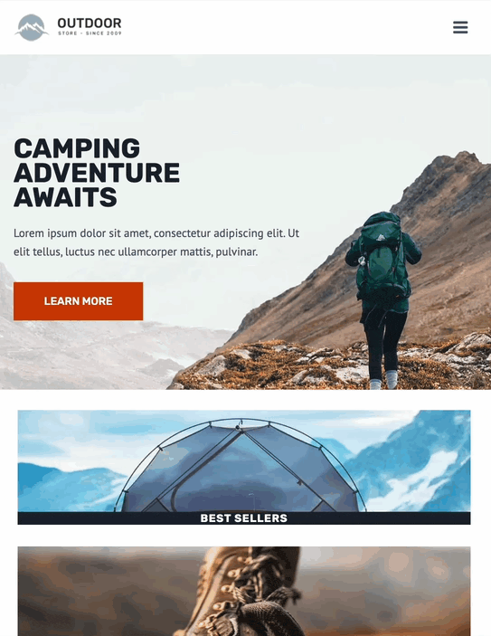Click the word AWAITS in the heading

tap(65, 197)
